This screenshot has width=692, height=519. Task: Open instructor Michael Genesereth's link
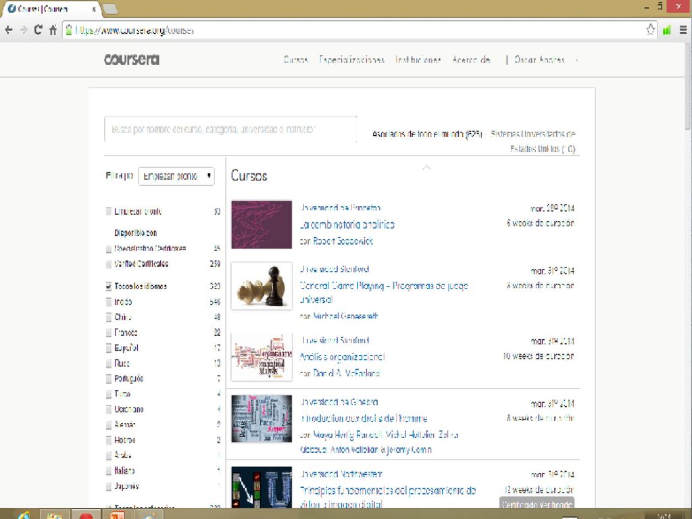coord(345,316)
